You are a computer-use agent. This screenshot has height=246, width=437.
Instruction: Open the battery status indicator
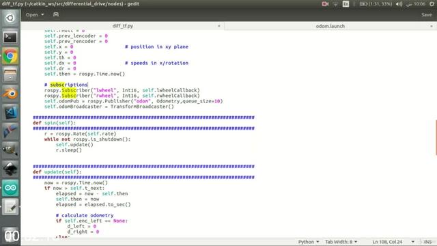point(376,4)
